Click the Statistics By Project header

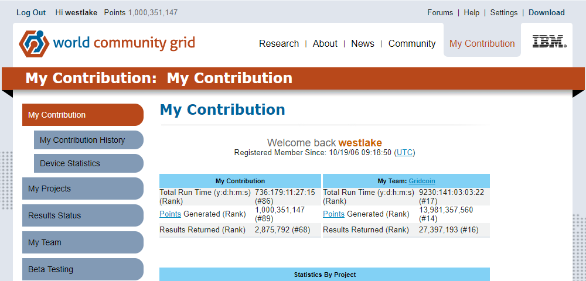click(x=325, y=275)
